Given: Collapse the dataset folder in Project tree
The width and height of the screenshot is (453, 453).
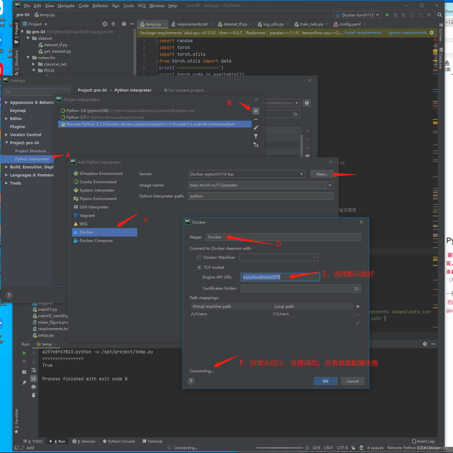Looking at the screenshot, I should pos(28,38).
